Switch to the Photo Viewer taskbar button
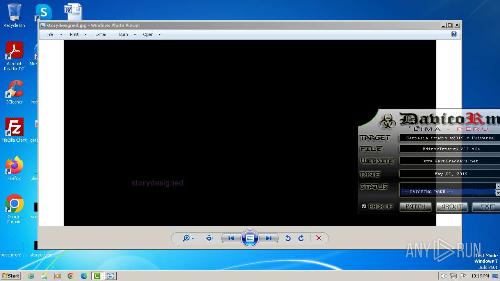 (x=111, y=276)
